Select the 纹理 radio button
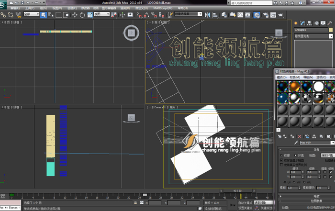 pos(281,155)
